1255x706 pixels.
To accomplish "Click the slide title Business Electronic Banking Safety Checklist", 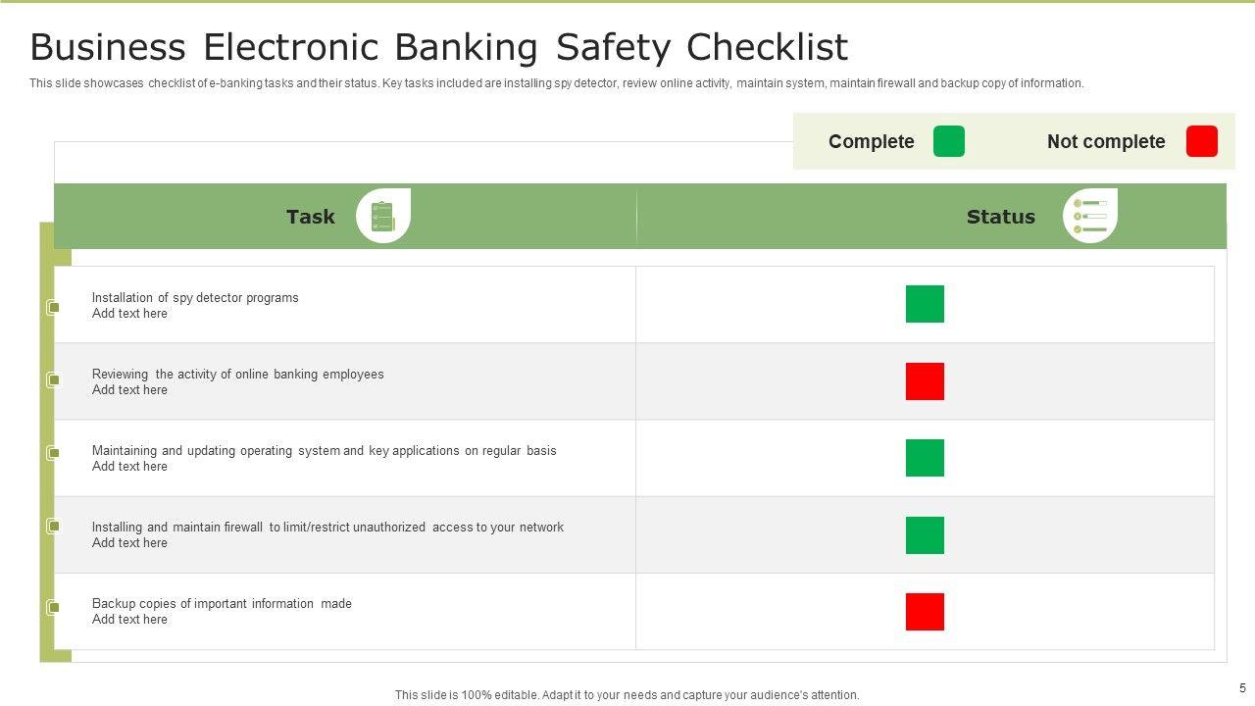I will tap(438, 47).
